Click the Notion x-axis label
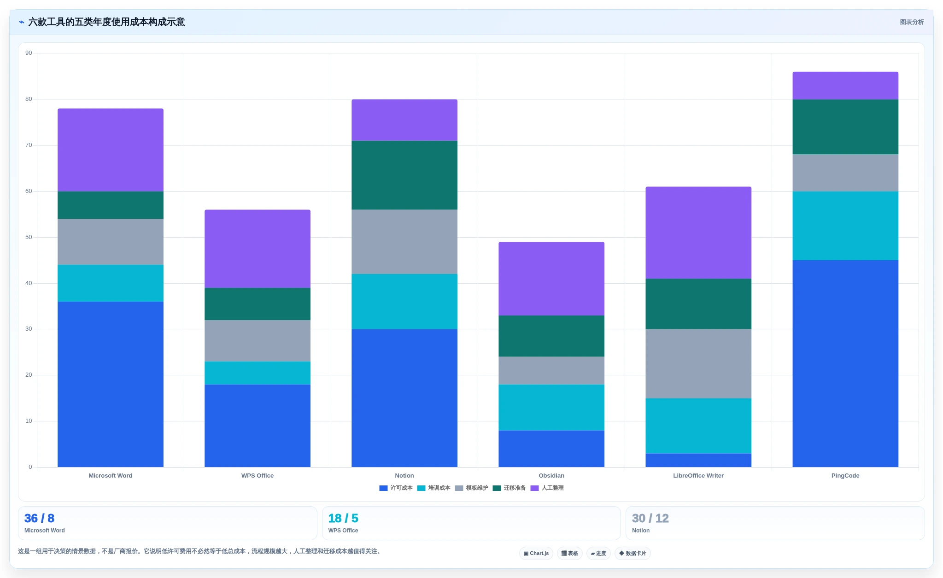Viewport: 943px width, 578px height. coord(404,476)
